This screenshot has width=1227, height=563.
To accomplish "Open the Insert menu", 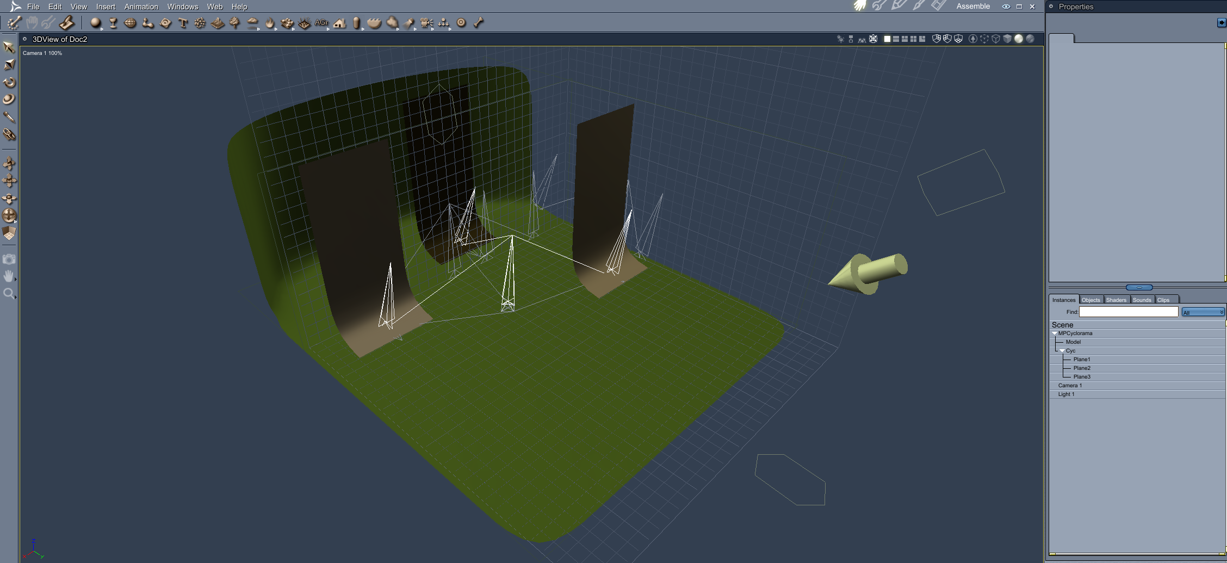I will 106,7.
